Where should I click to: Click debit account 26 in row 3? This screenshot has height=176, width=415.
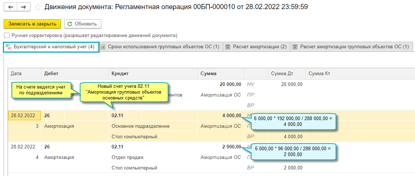[47, 115]
